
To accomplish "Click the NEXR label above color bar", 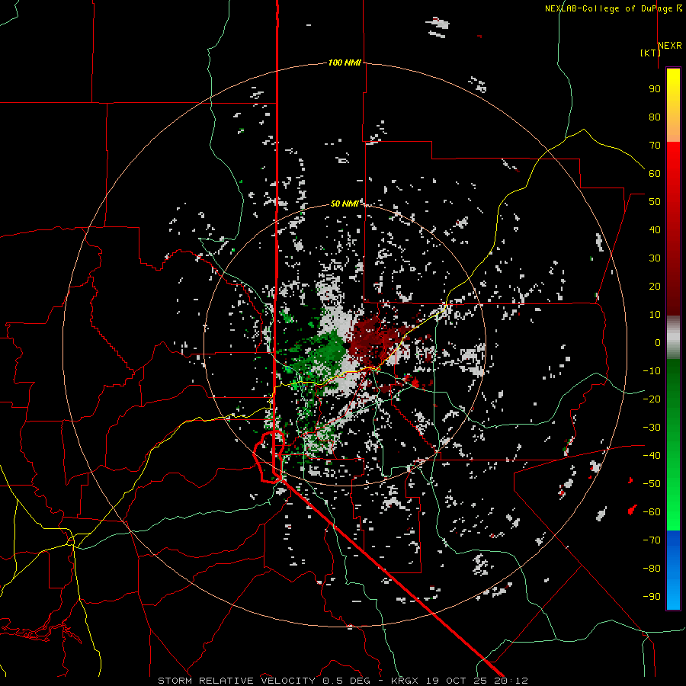I will tap(670, 46).
